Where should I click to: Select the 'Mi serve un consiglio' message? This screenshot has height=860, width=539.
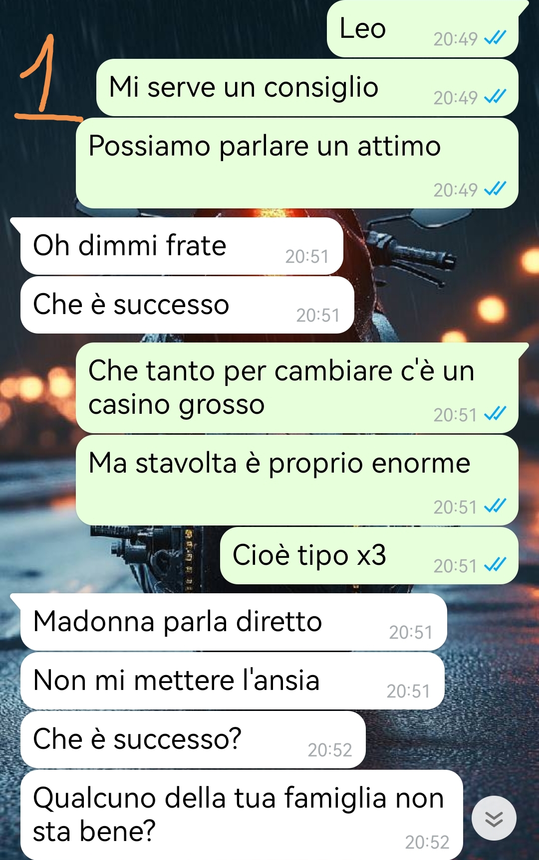(307, 88)
